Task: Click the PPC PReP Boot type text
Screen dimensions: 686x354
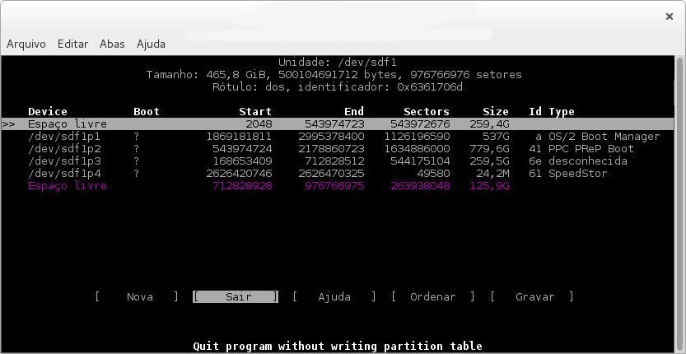Action: [591, 149]
